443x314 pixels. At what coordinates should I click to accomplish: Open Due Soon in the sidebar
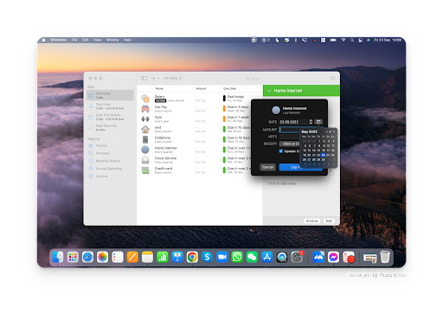110,106
